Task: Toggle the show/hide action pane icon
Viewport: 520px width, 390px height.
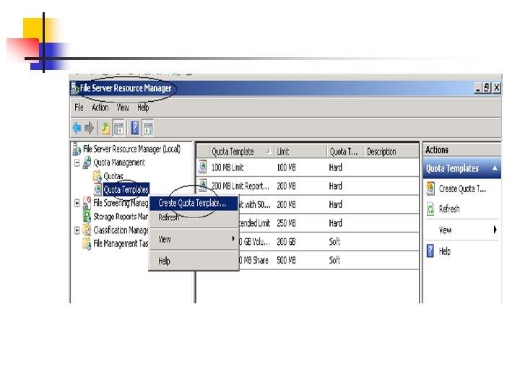Action: [148, 128]
